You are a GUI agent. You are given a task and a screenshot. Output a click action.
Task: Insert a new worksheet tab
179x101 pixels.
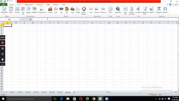(74, 92)
